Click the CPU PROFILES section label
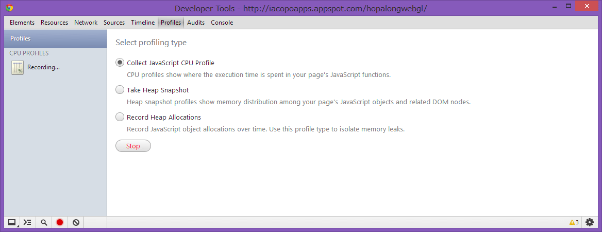 click(29, 53)
